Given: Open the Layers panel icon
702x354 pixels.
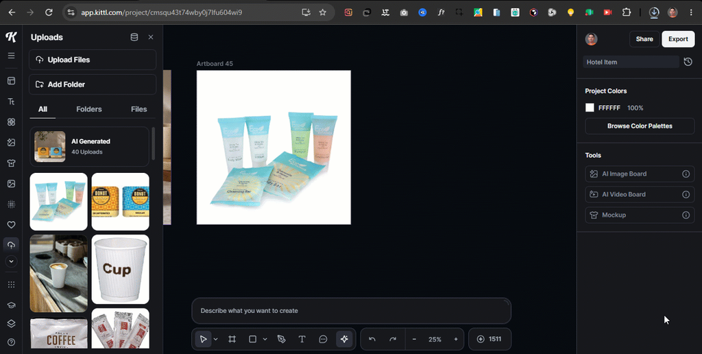Looking at the screenshot, I should coord(11,324).
